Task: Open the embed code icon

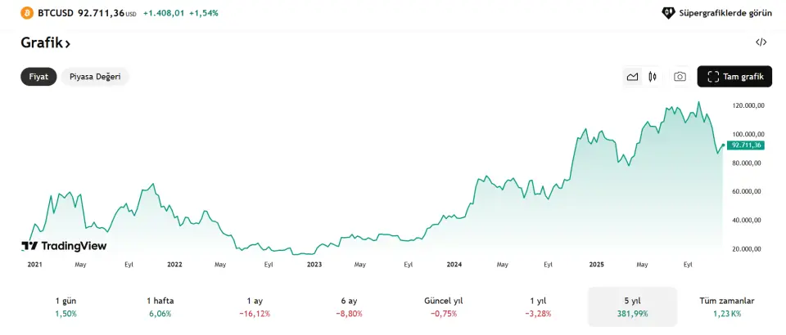Action: click(761, 42)
